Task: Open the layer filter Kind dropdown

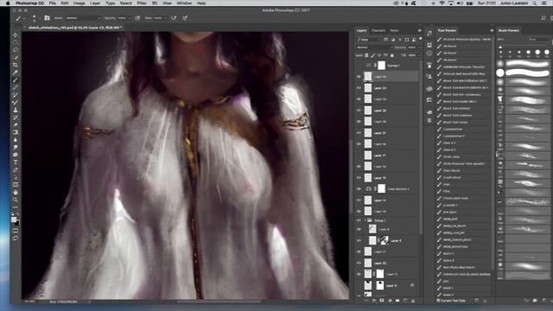Action: click(x=369, y=40)
